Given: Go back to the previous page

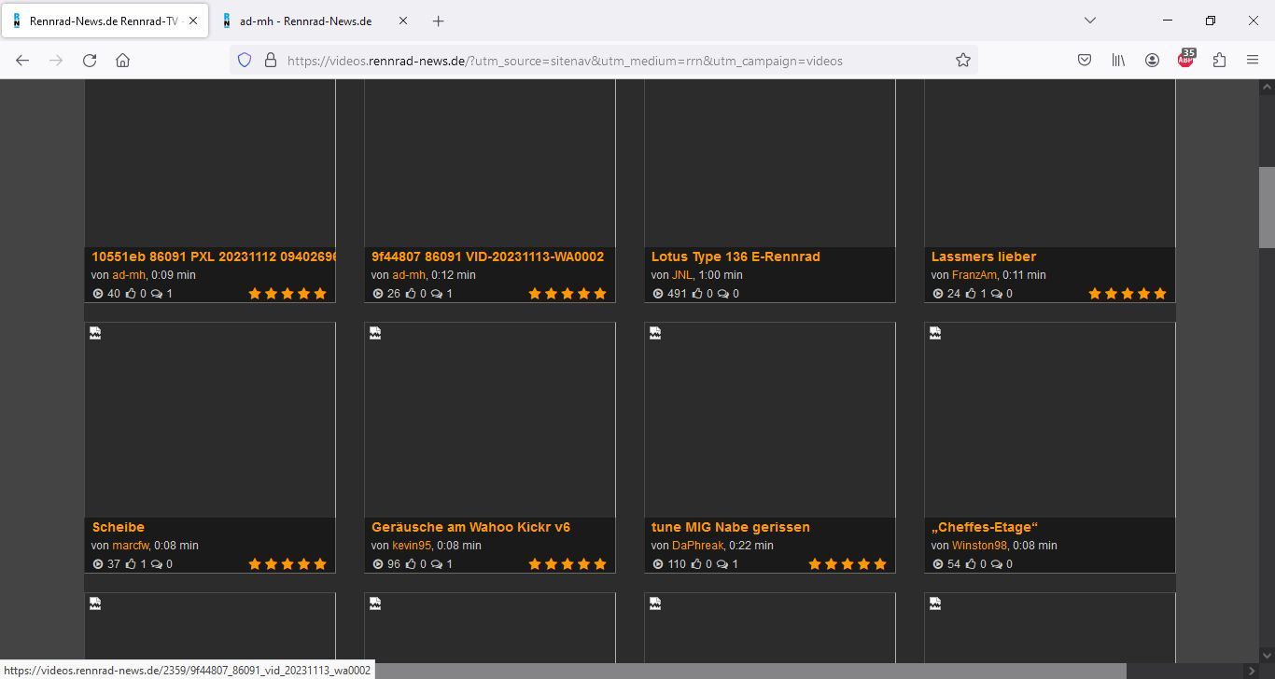Looking at the screenshot, I should tap(22, 60).
